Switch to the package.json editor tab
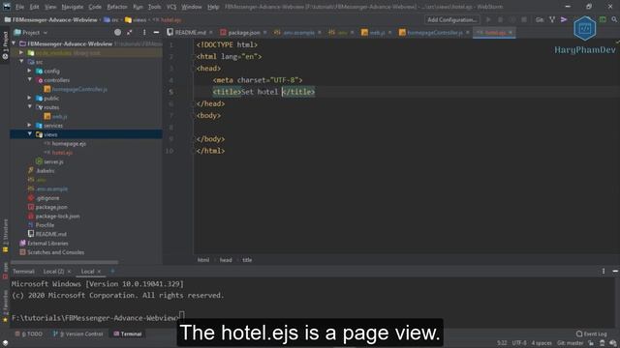 click(x=243, y=32)
